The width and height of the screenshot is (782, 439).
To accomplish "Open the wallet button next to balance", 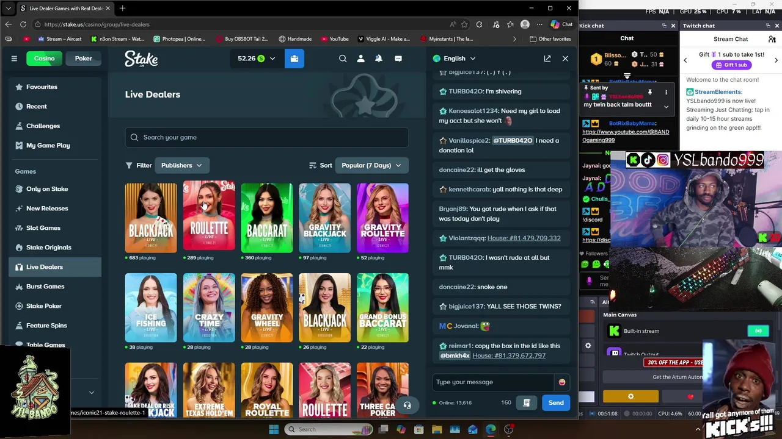I will click(294, 59).
